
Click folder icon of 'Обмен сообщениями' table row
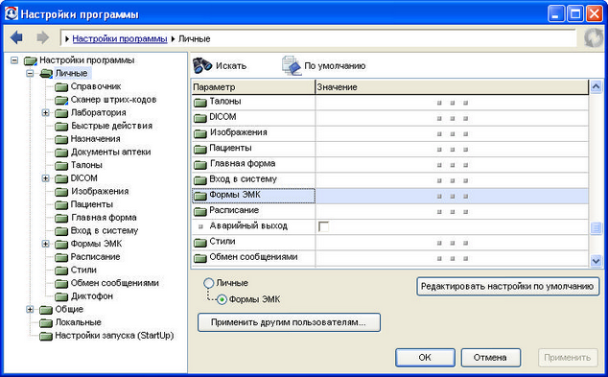click(x=200, y=258)
